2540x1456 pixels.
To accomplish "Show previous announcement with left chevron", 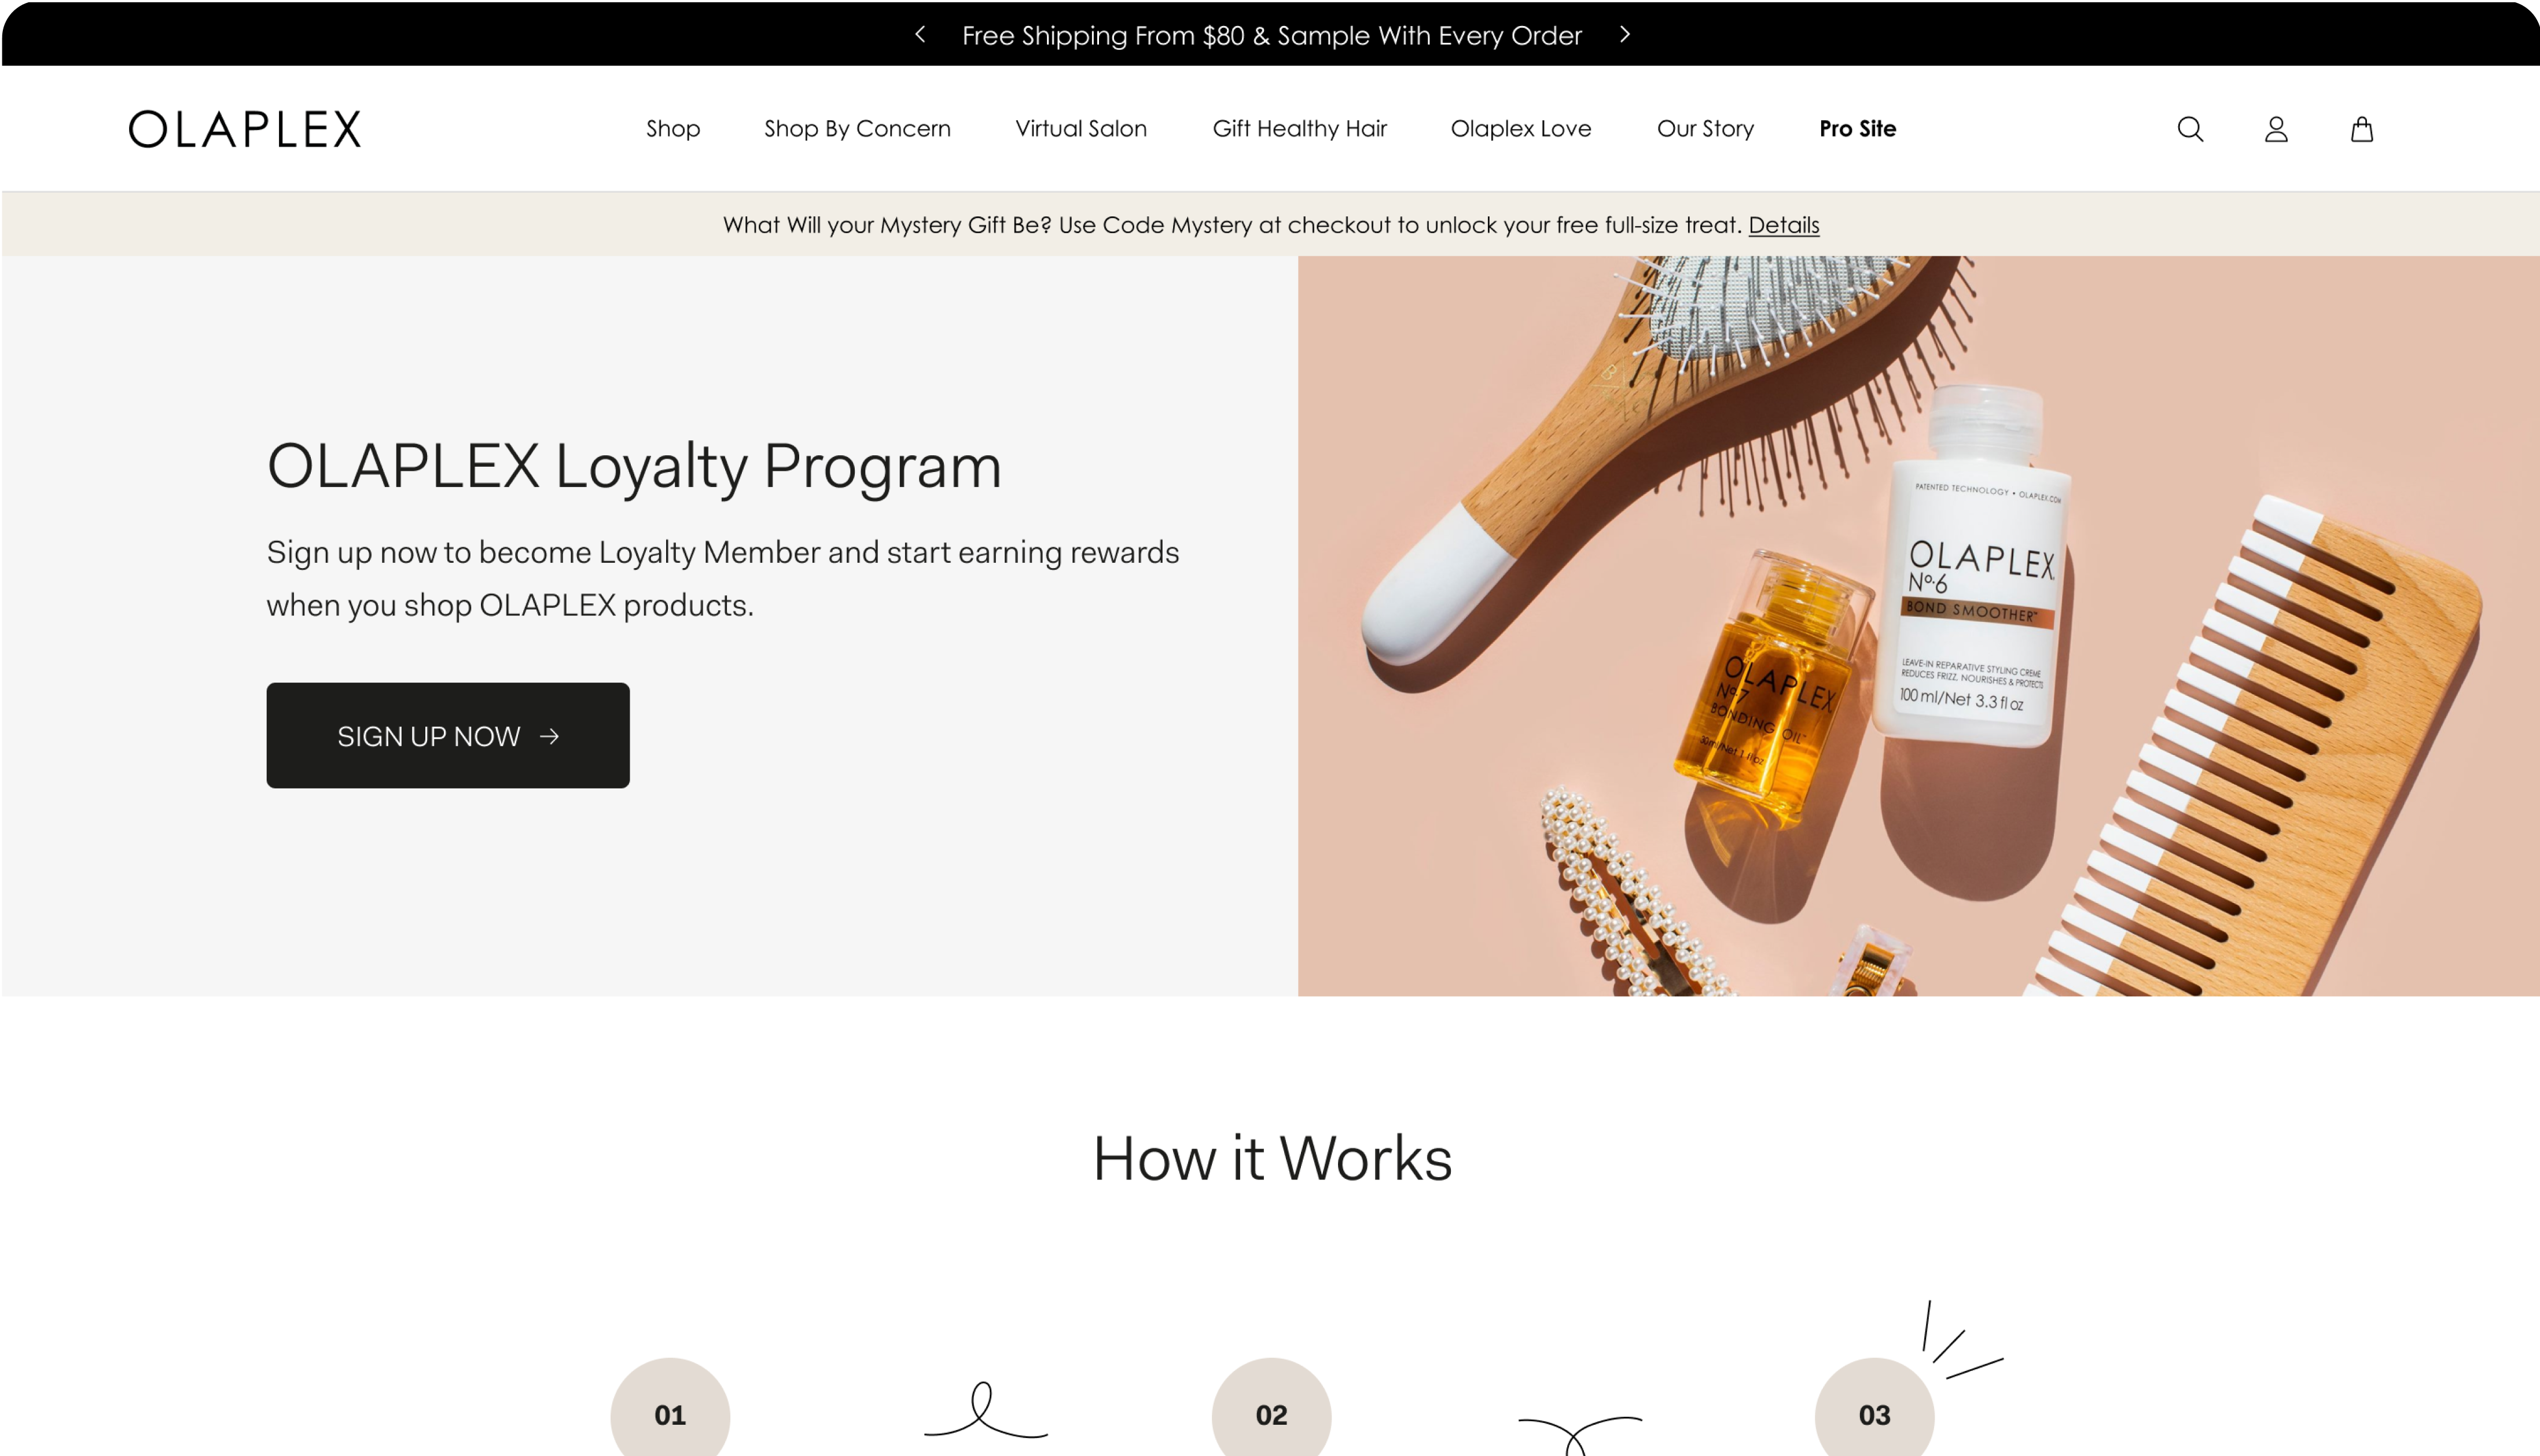I will tap(920, 34).
